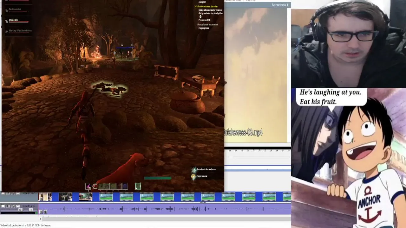The image size is (406, 228).
Task: Click the timeline horizontal scrollbar track
Action: 167,219
